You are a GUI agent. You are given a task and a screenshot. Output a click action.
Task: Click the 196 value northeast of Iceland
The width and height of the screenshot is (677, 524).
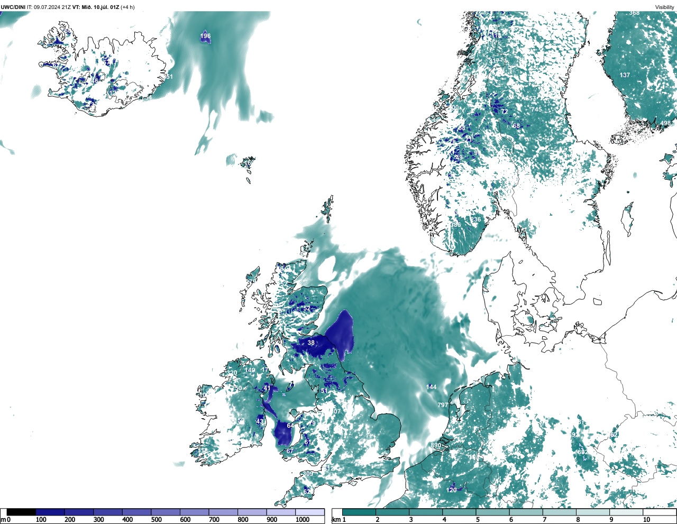[x=205, y=36]
